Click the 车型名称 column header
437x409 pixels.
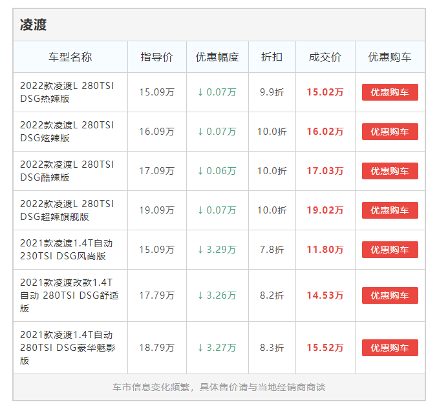[70, 57]
